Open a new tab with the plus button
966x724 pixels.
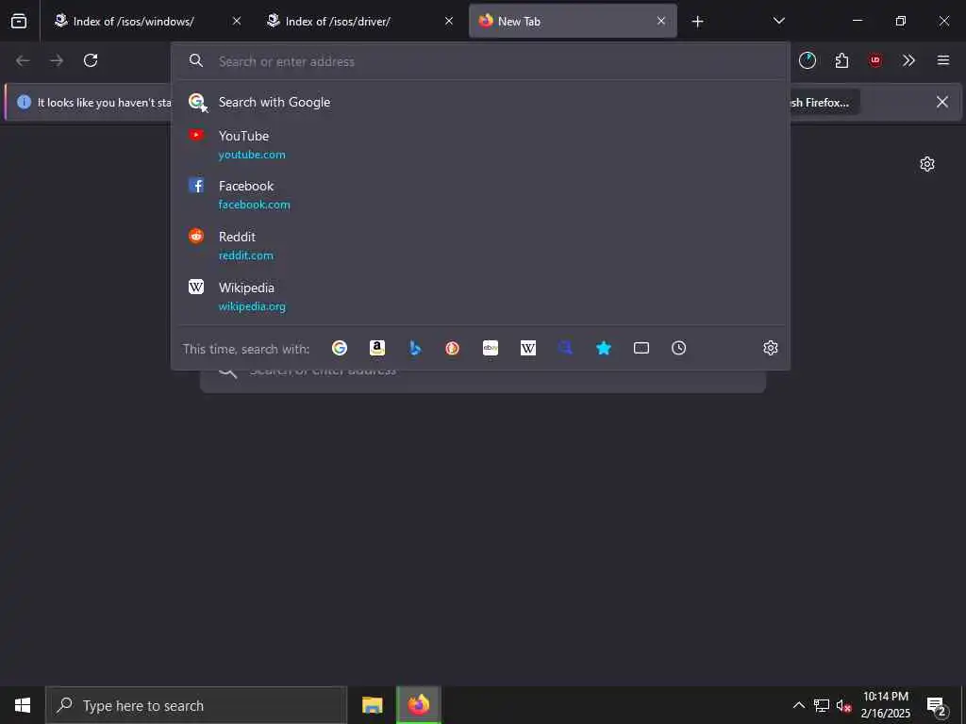(x=697, y=22)
